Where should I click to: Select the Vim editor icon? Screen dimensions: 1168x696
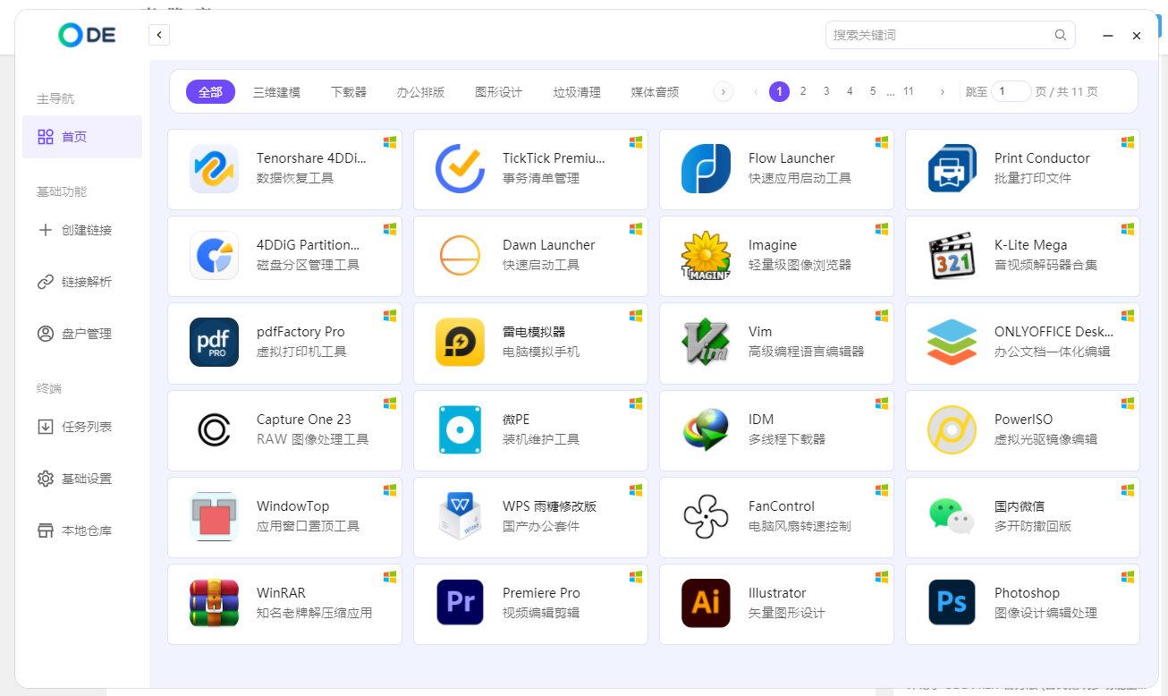[706, 342]
